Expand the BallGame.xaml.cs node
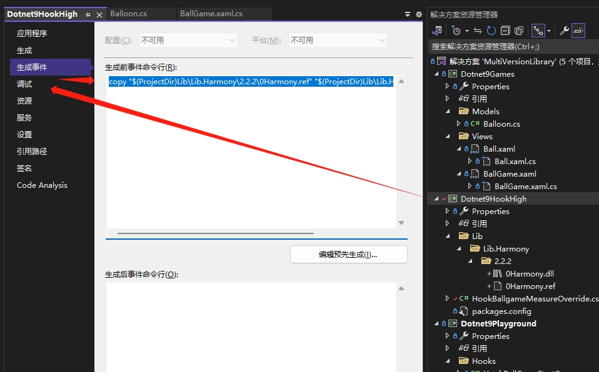The image size is (599, 372). pos(470,187)
